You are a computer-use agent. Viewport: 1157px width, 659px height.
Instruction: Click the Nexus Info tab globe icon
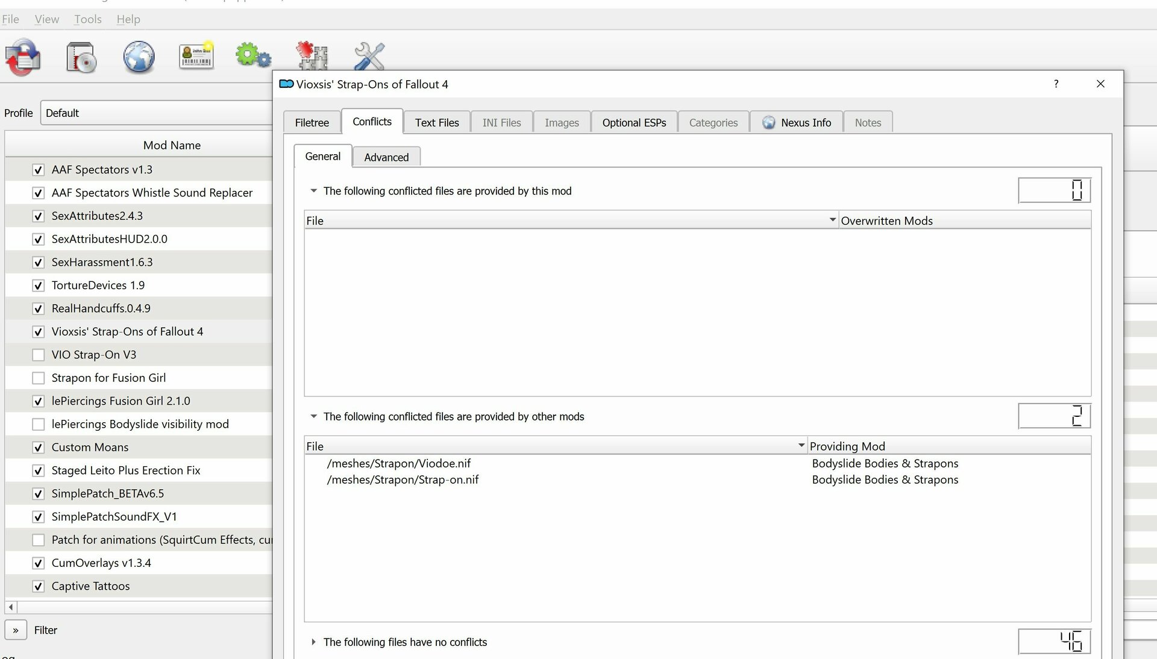pyautogui.click(x=768, y=122)
